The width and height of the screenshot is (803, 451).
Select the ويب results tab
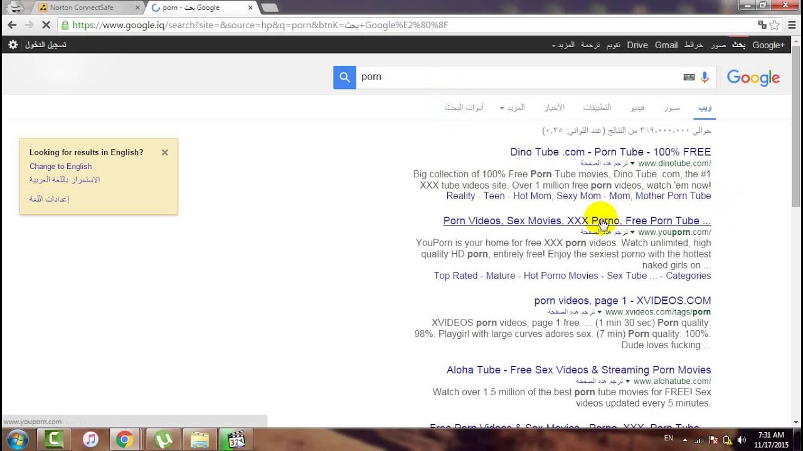coord(705,108)
